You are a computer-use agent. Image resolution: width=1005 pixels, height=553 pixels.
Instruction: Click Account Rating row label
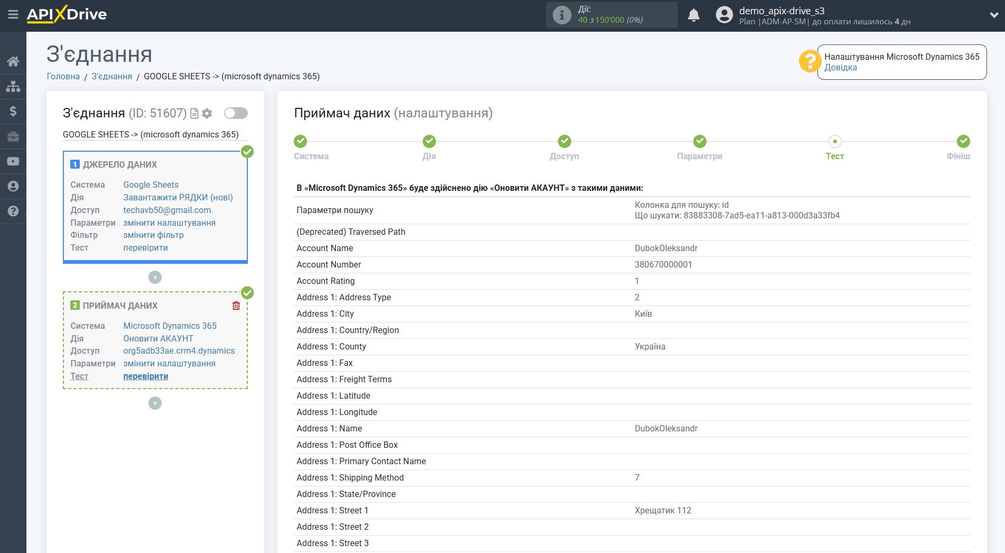325,281
